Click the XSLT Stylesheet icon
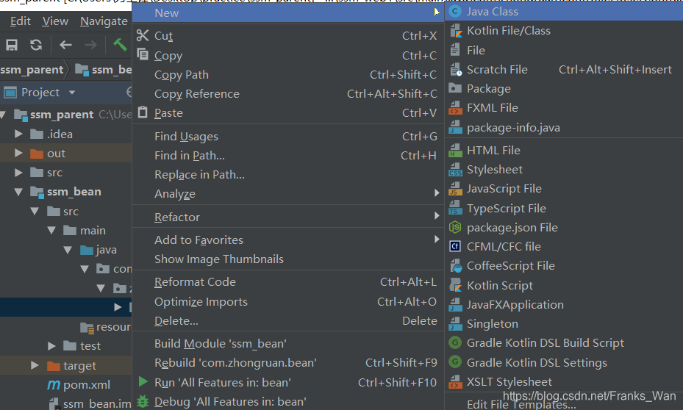683x410 pixels. click(x=455, y=381)
